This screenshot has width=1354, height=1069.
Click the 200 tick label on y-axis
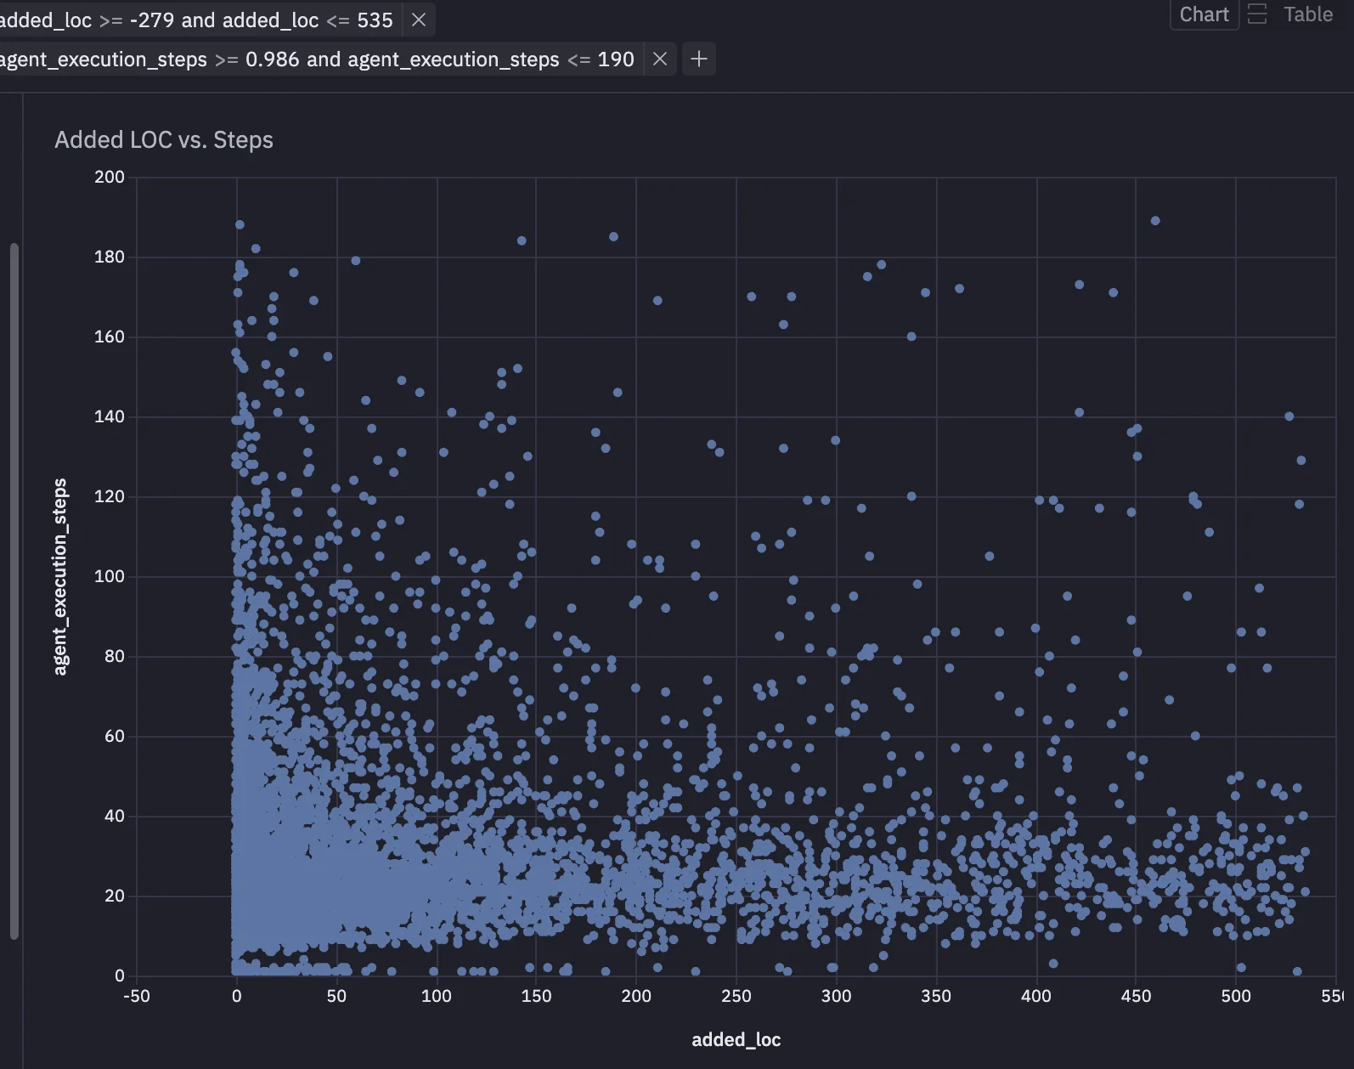click(109, 177)
